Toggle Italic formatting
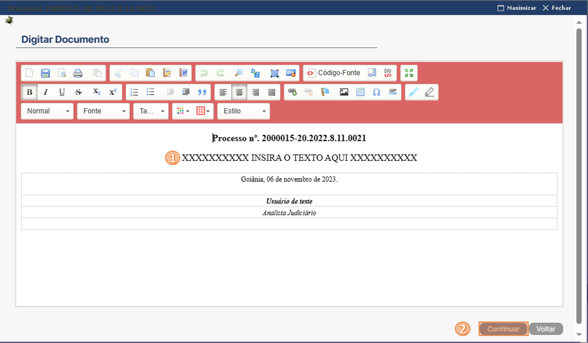The height and width of the screenshot is (343, 588). tap(46, 92)
